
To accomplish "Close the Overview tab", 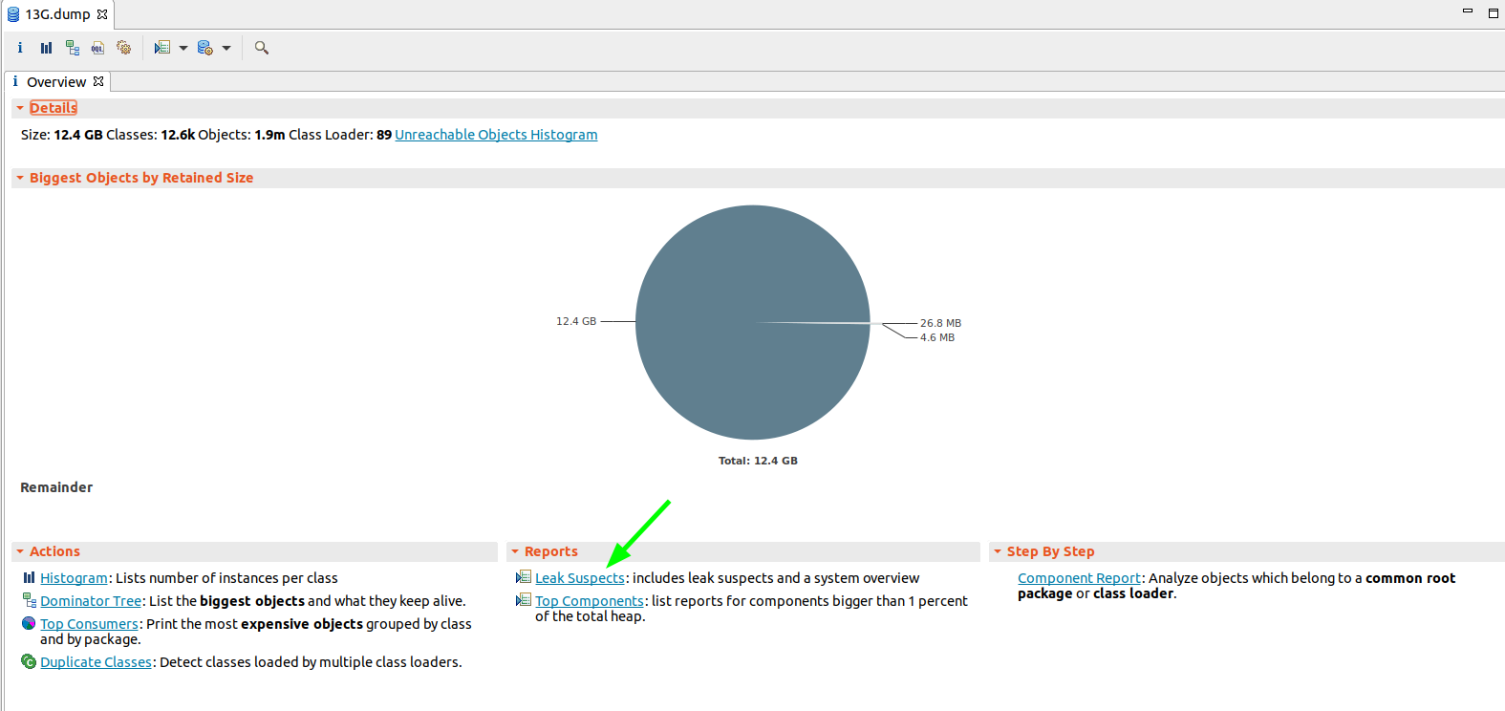I will point(98,81).
